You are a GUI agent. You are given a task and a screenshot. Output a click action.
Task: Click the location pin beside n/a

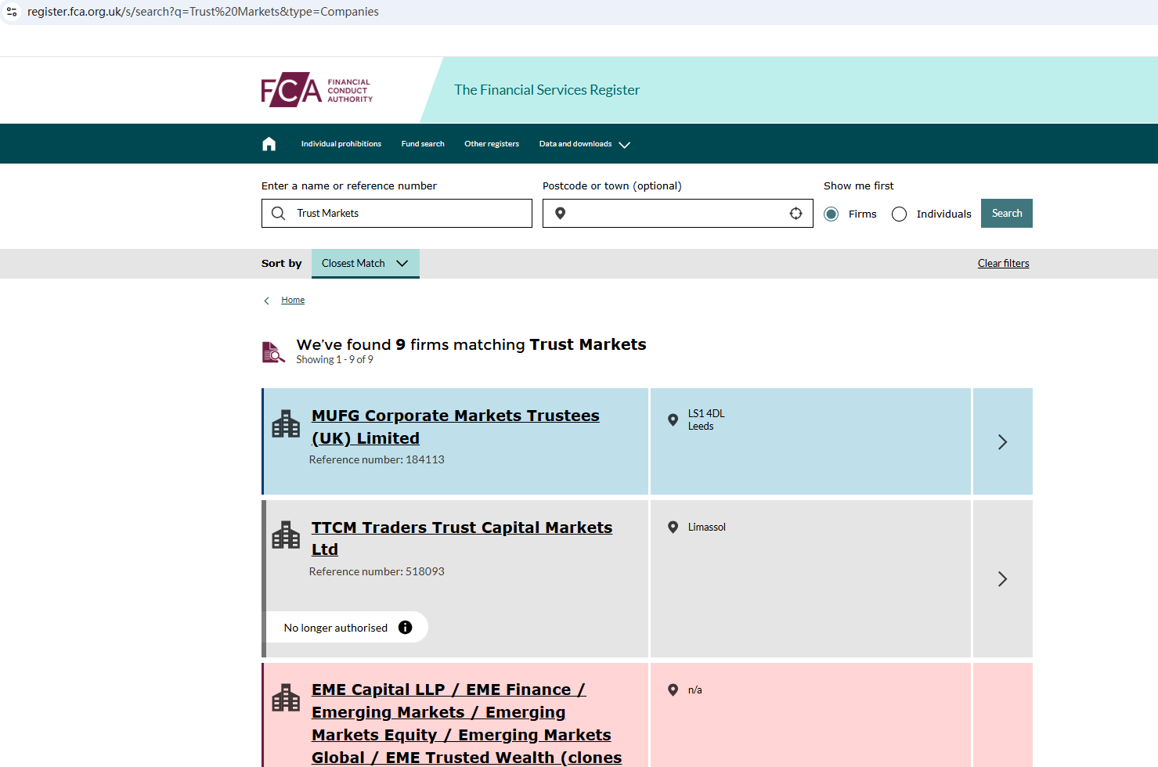click(673, 690)
